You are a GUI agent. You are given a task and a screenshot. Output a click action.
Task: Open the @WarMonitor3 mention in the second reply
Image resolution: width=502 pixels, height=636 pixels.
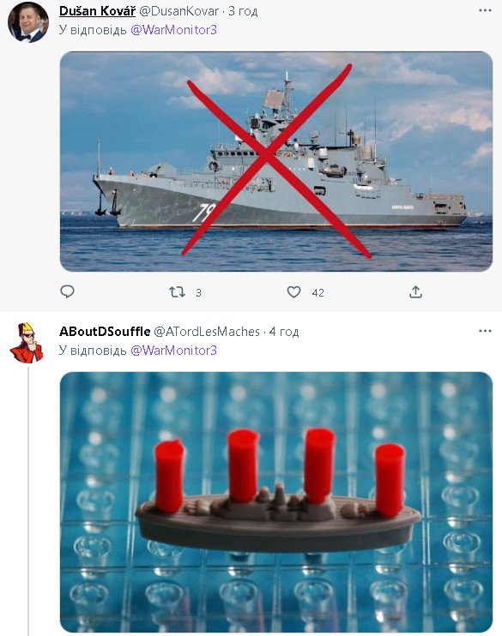click(173, 351)
